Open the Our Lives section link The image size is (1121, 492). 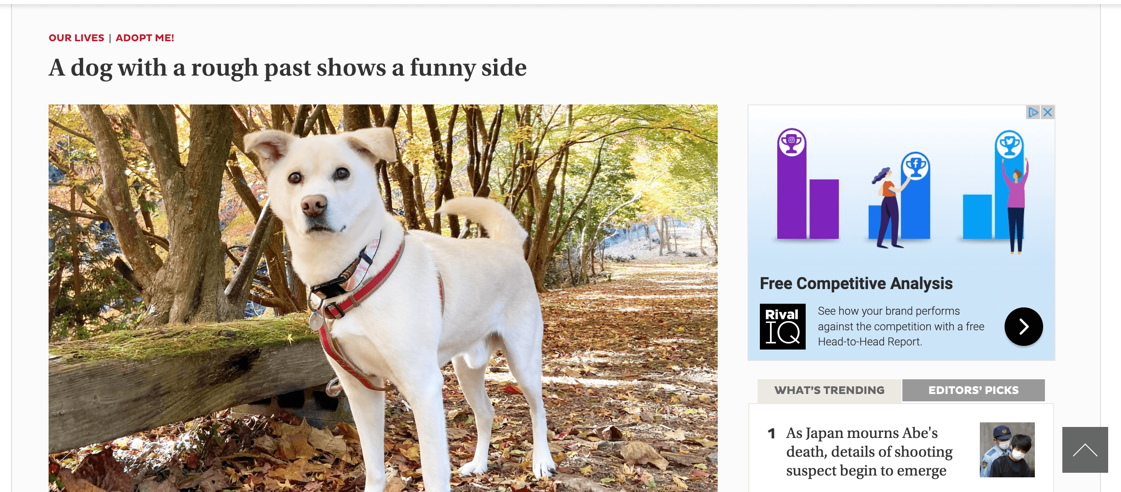77,38
